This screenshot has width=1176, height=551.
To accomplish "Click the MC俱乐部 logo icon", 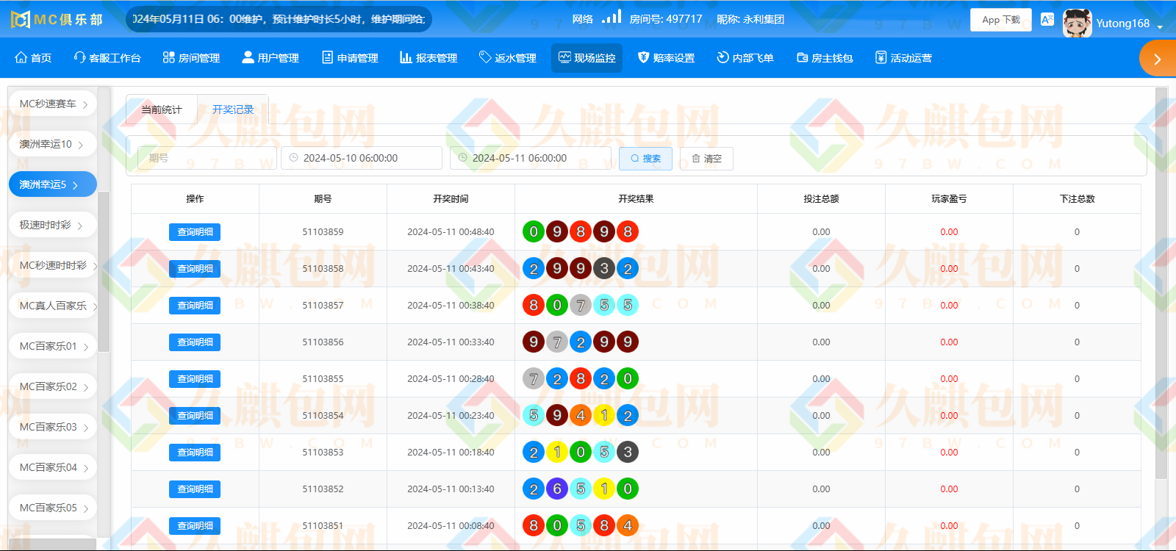I will [21, 20].
